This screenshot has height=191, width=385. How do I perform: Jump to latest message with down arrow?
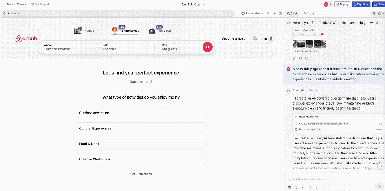coord(381,166)
